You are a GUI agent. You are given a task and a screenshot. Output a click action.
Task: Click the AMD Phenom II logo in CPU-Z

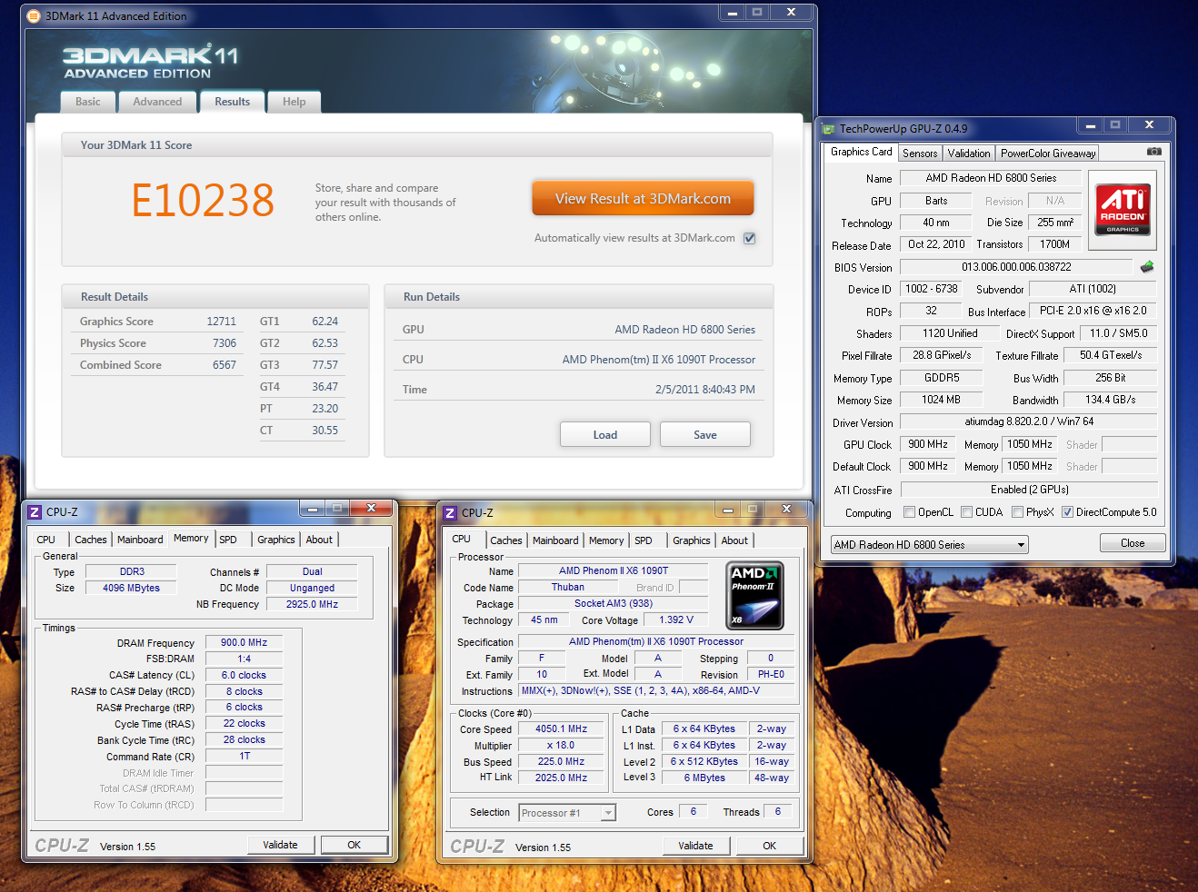coord(755,596)
